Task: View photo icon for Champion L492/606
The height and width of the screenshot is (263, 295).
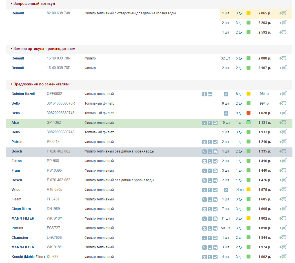Action: 205,238
